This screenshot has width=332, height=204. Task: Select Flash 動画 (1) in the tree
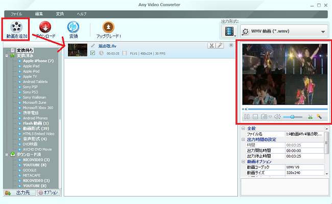tap(36, 123)
